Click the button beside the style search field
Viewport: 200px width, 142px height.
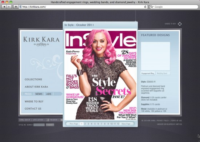coord(50,125)
